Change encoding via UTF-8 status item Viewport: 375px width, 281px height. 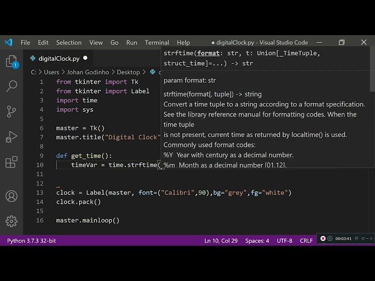pyautogui.click(x=284, y=241)
